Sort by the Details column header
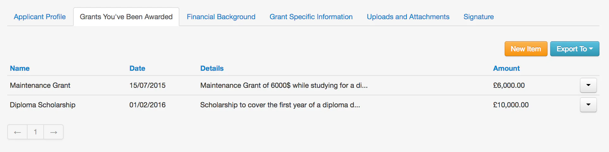The image size is (609, 152). coord(212,68)
